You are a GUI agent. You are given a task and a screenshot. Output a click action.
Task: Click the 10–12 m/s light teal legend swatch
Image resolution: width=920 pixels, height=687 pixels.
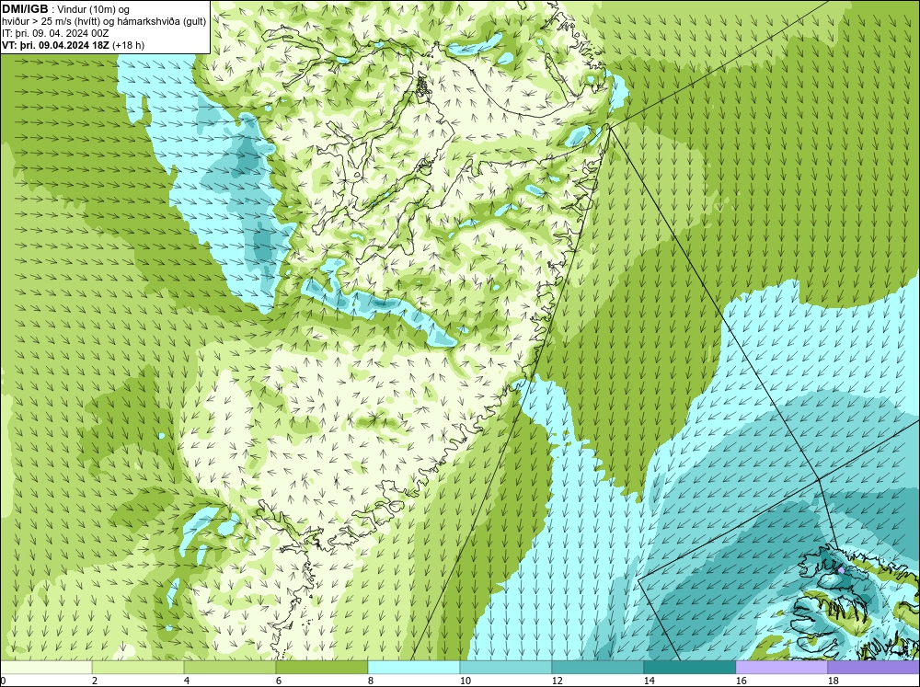[x=506, y=668]
